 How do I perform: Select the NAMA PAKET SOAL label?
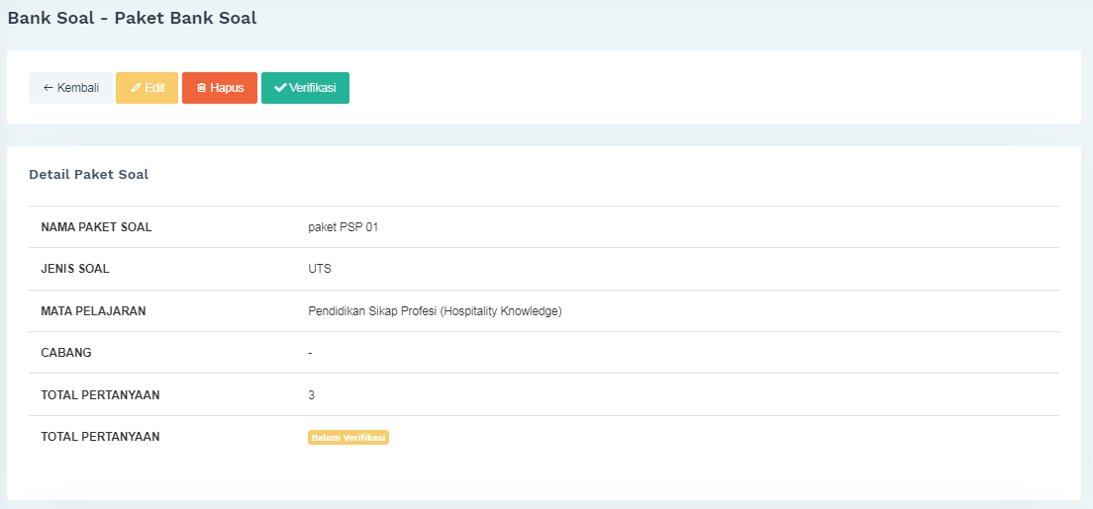tap(96, 227)
